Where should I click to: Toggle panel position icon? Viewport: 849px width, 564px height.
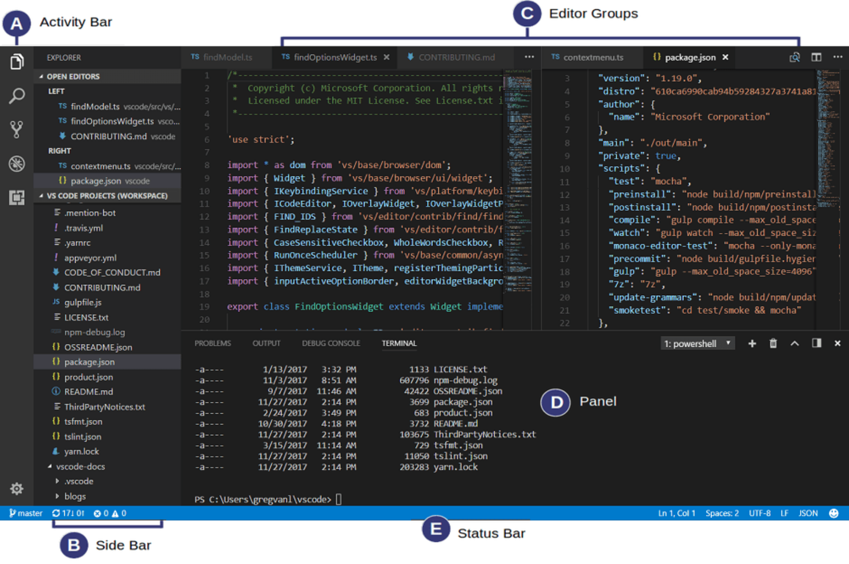click(x=816, y=343)
